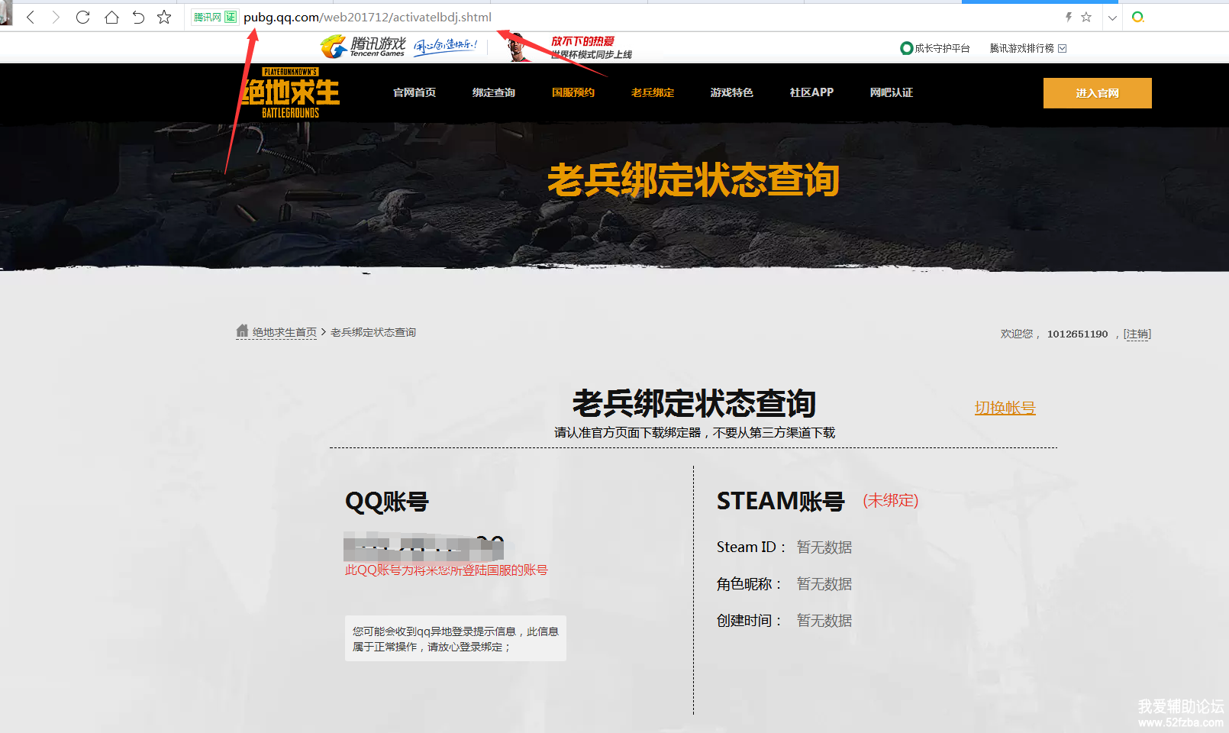The width and height of the screenshot is (1229, 733).
Task: Click the 切换帐号 link
Action: click(x=1005, y=408)
